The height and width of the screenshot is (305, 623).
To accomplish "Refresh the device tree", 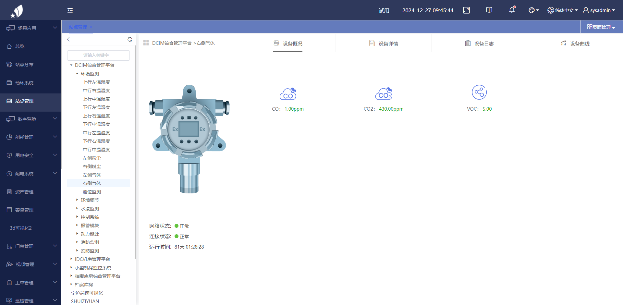I will 130,39.
